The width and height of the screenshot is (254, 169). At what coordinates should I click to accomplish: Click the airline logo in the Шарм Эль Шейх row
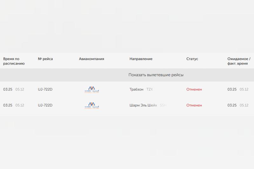pos(92,105)
